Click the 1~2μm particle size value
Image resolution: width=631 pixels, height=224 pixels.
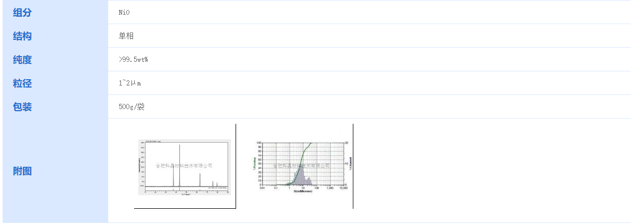[130, 83]
